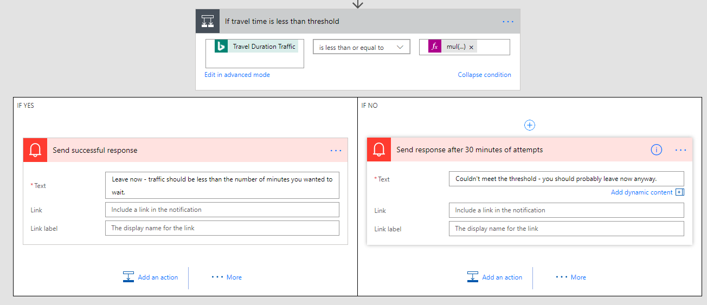Open the ellipsis menu on Send successful response

[x=336, y=150]
